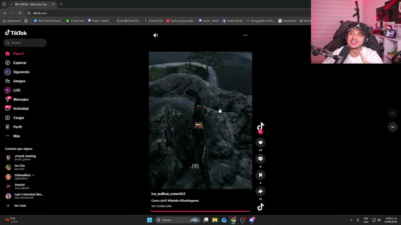The width and height of the screenshot is (401, 225).
Task: Like the video with the heart icon
Action: pos(260,142)
